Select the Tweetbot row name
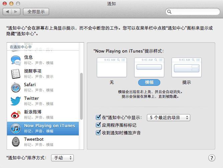The height and width of the screenshot is (168, 223). pyautogui.click(x=34, y=139)
